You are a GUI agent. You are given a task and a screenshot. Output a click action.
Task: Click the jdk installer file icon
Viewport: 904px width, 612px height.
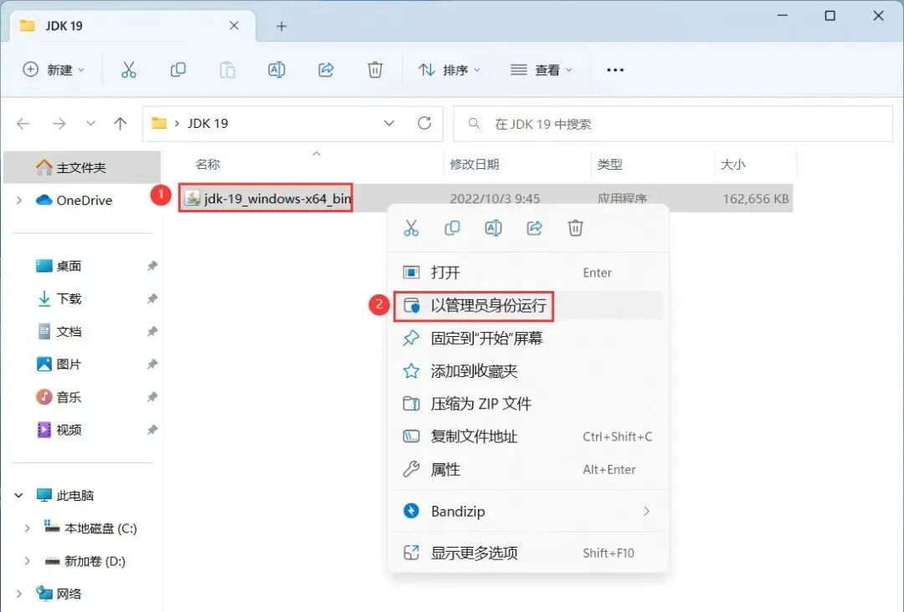click(x=192, y=199)
